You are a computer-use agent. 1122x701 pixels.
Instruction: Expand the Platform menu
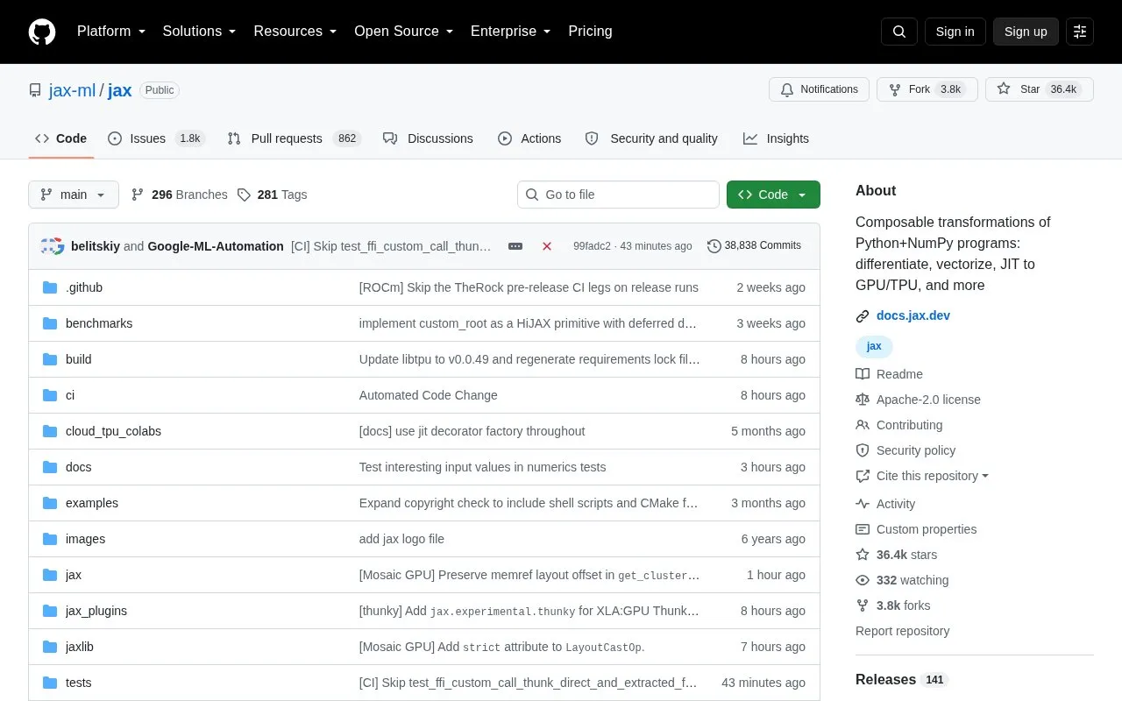pyautogui.click(x=111, y=32)
